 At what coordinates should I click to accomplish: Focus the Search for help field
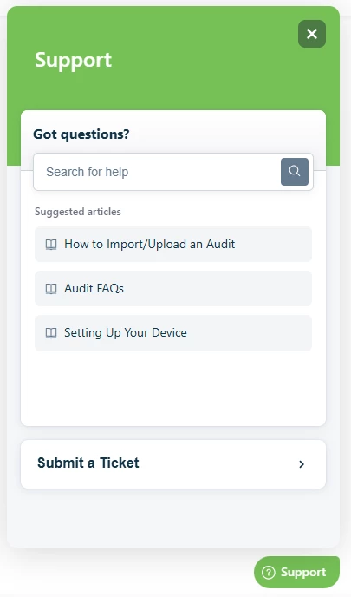pyautogui.click(x=157, y=172)
